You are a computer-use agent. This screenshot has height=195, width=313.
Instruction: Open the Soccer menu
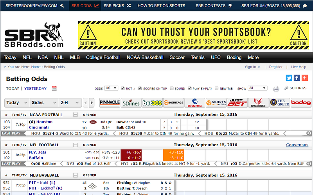click(x=177, y=57)
